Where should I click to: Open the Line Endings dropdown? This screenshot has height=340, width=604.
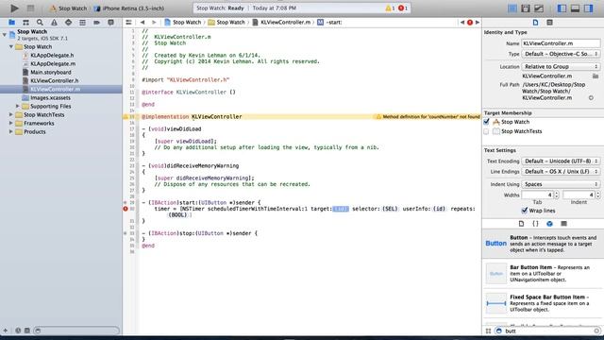[x=561, y=171]
